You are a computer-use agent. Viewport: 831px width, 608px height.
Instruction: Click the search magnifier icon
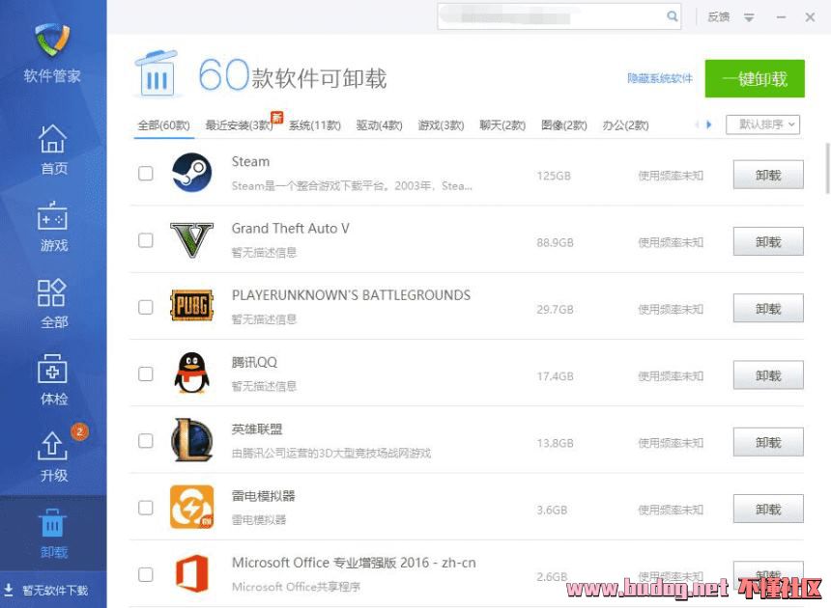672,16
